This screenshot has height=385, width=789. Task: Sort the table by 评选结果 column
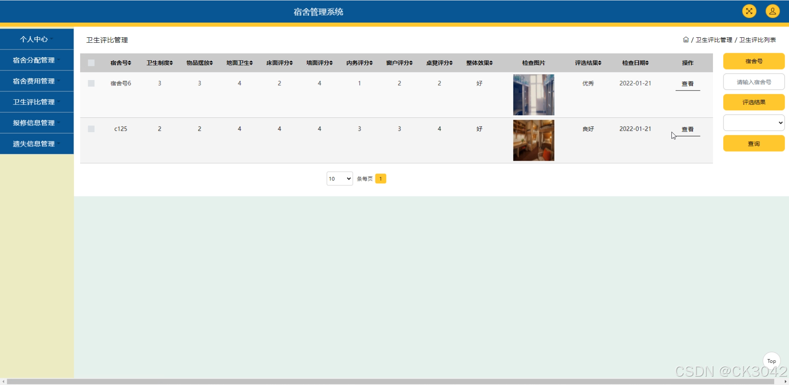pos(588,63)
